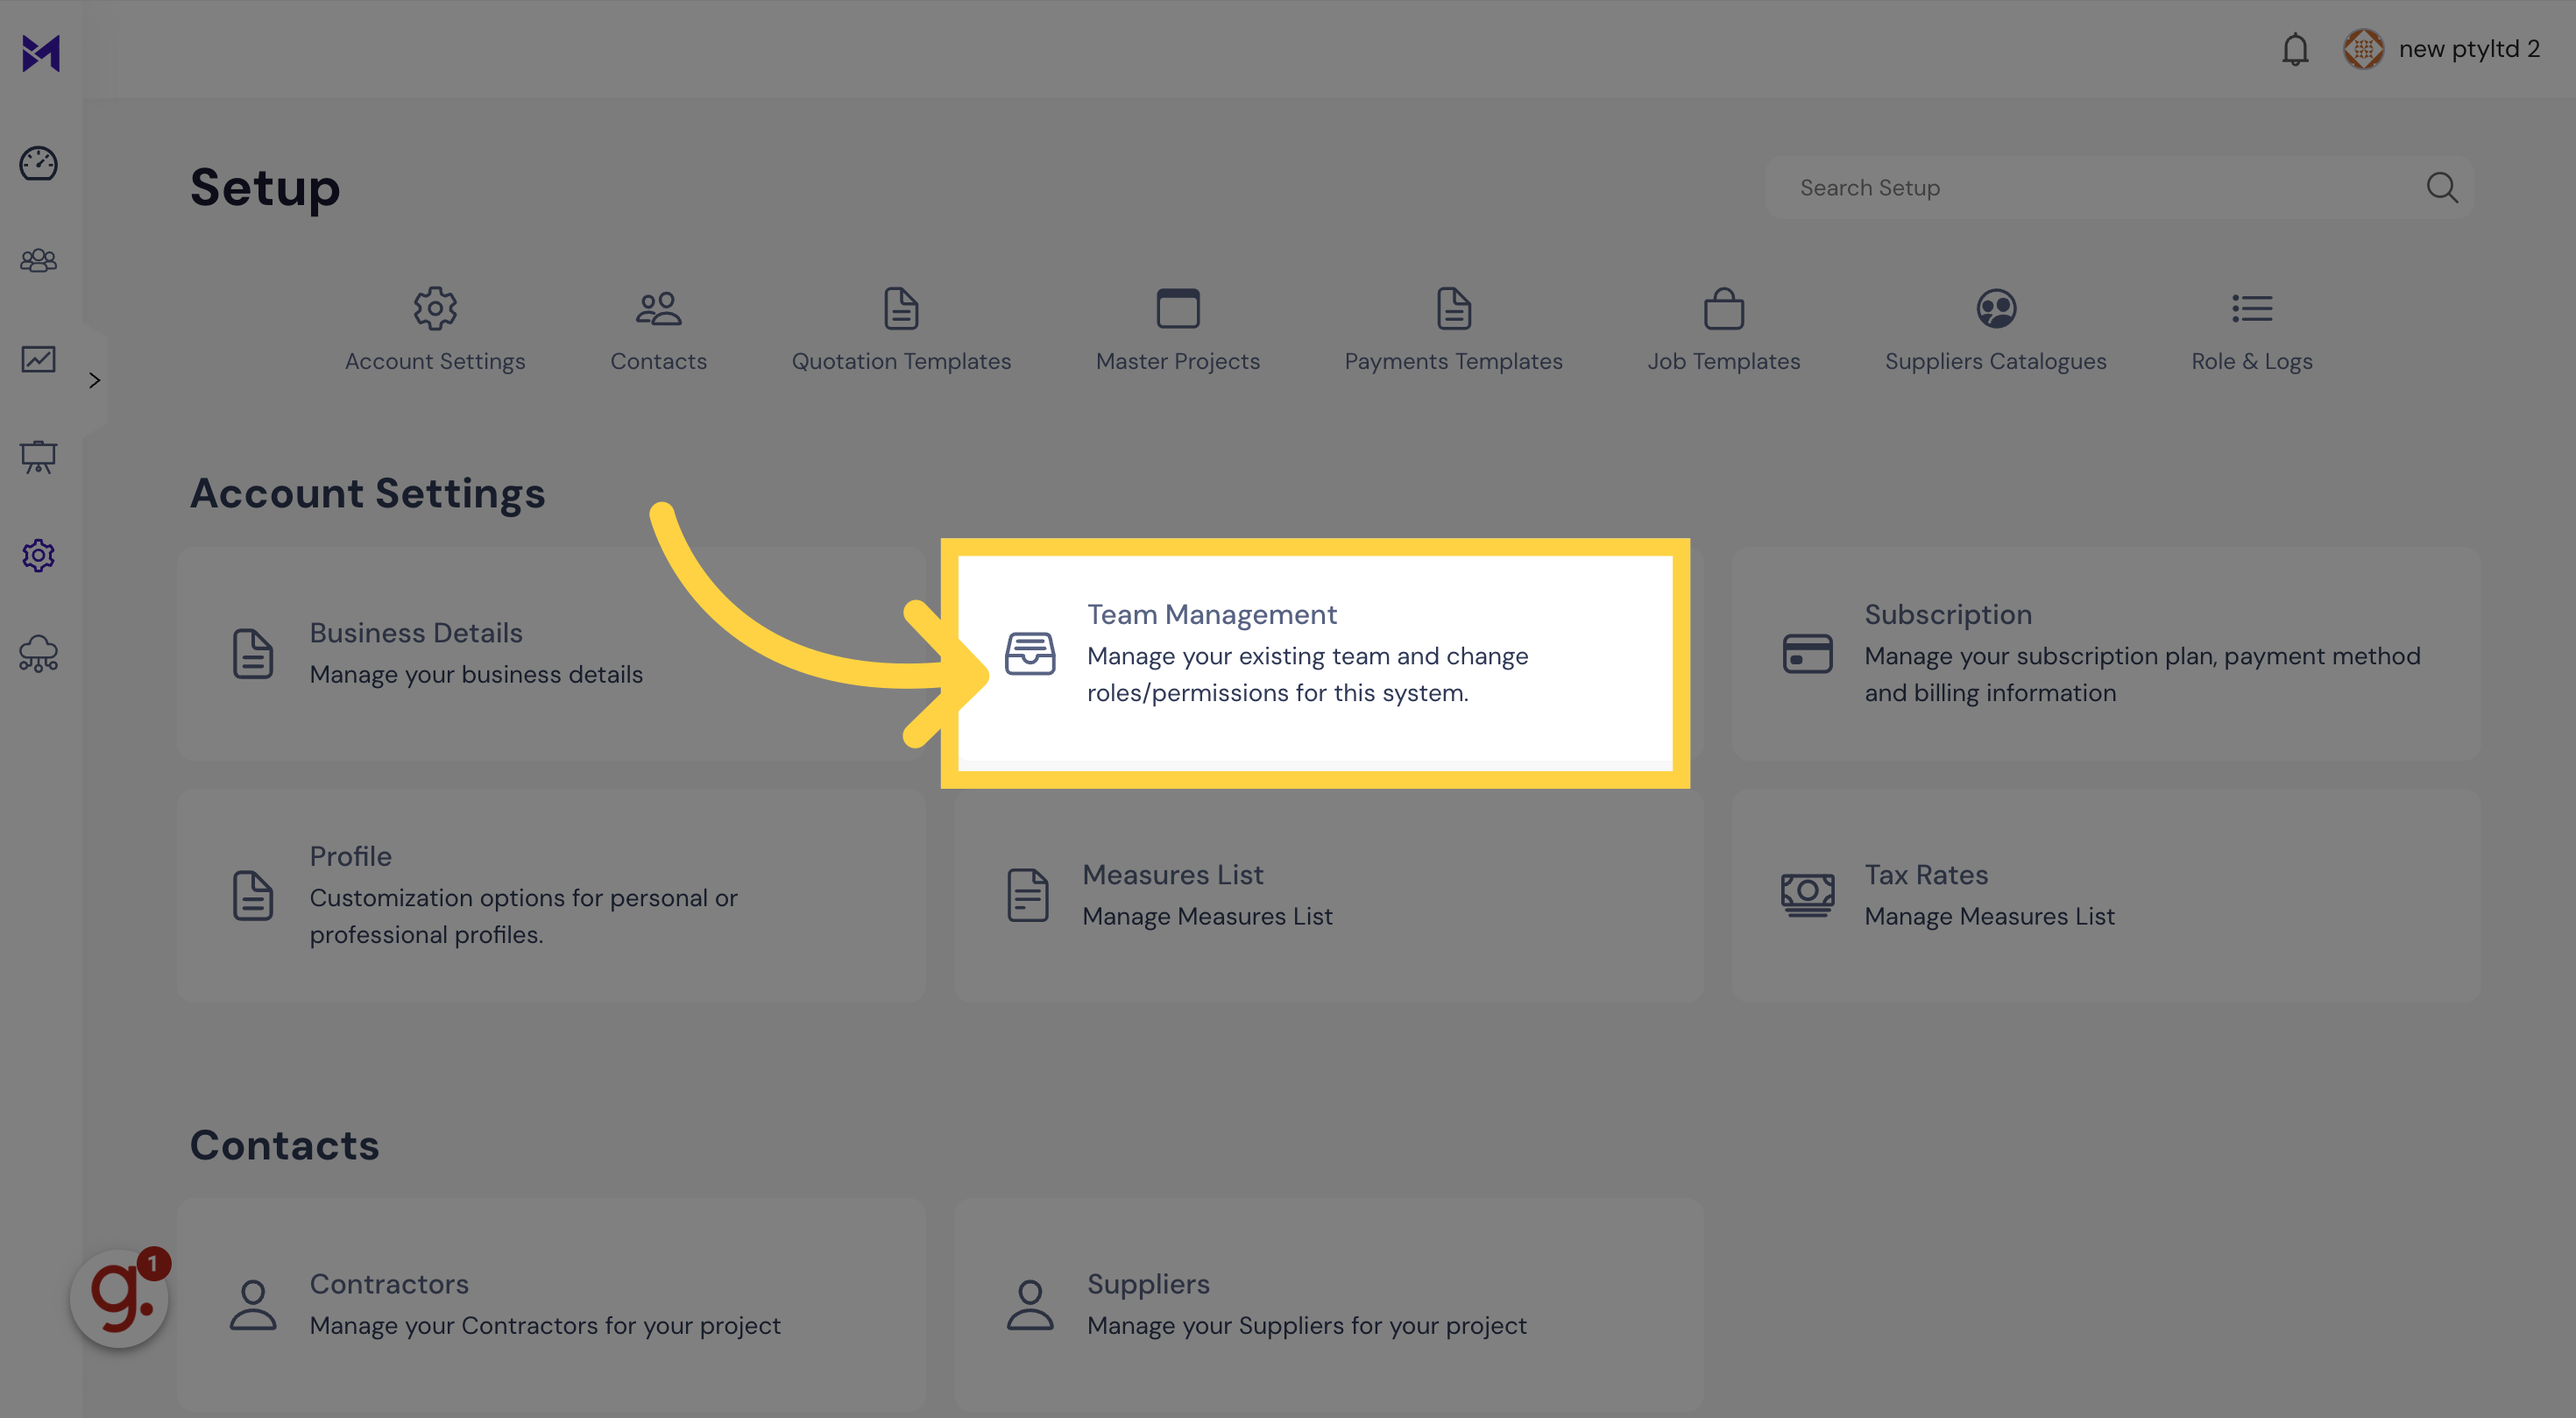Click the Job Templates tab
Viewport: 2576px width, 1418px height.
click(x=1723, y=327)
